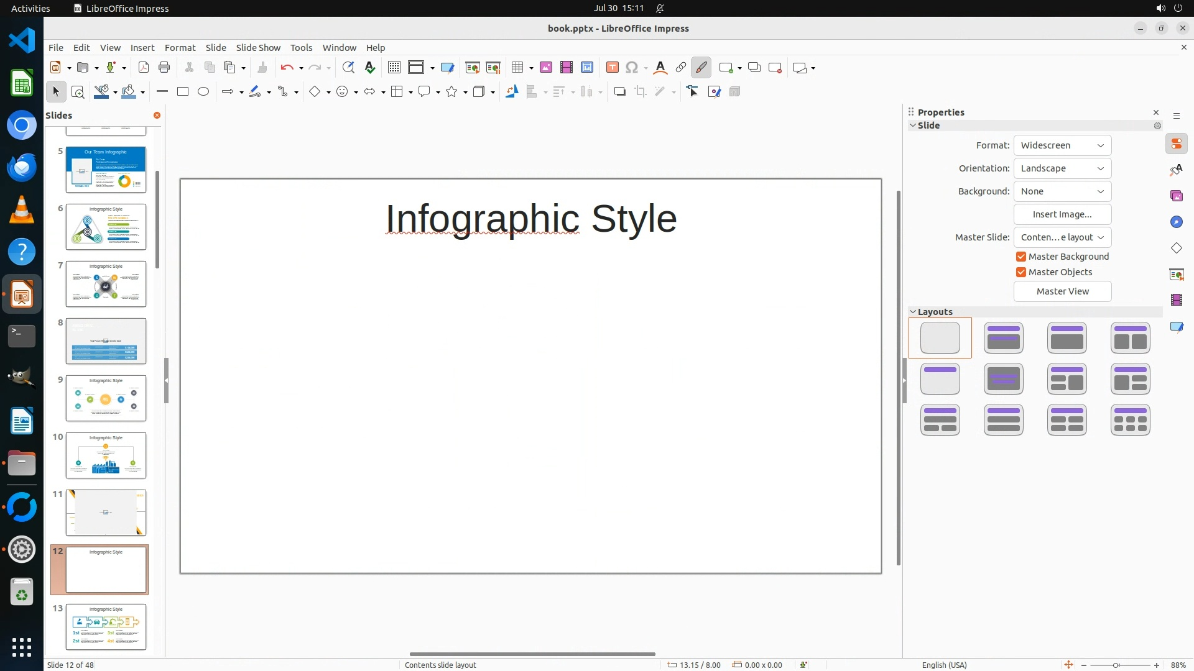Image resolution: width=1194 pixels, height=671 pixels.
Task: Uncheck the Master Background checkbox
Action: 1021,257
